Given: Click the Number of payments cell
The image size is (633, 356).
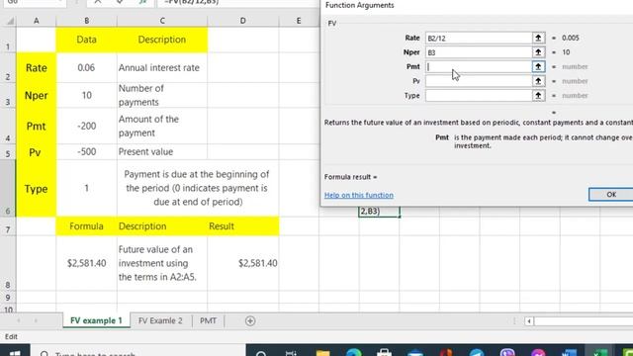Looking at the screenshot, I should (162, 95).
